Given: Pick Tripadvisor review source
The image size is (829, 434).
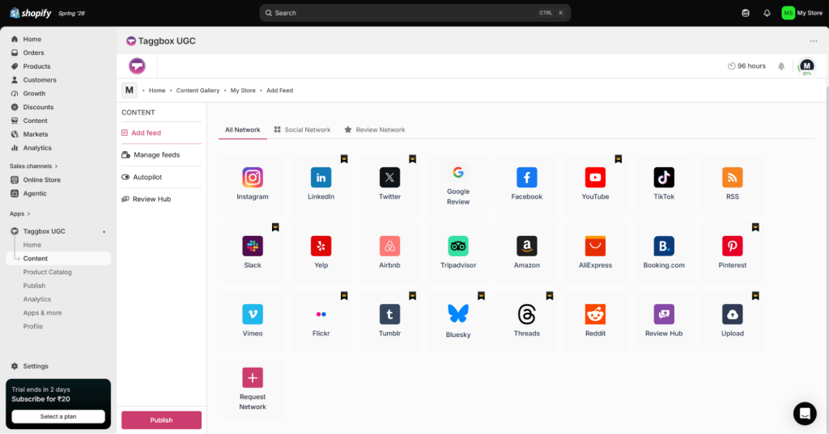Looking at the screenshot, I should (x=458, y=246).
